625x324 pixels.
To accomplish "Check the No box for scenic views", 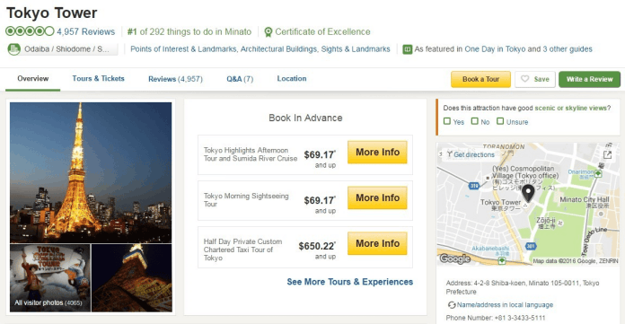I will pyautogui.click(x=474, y=121).
